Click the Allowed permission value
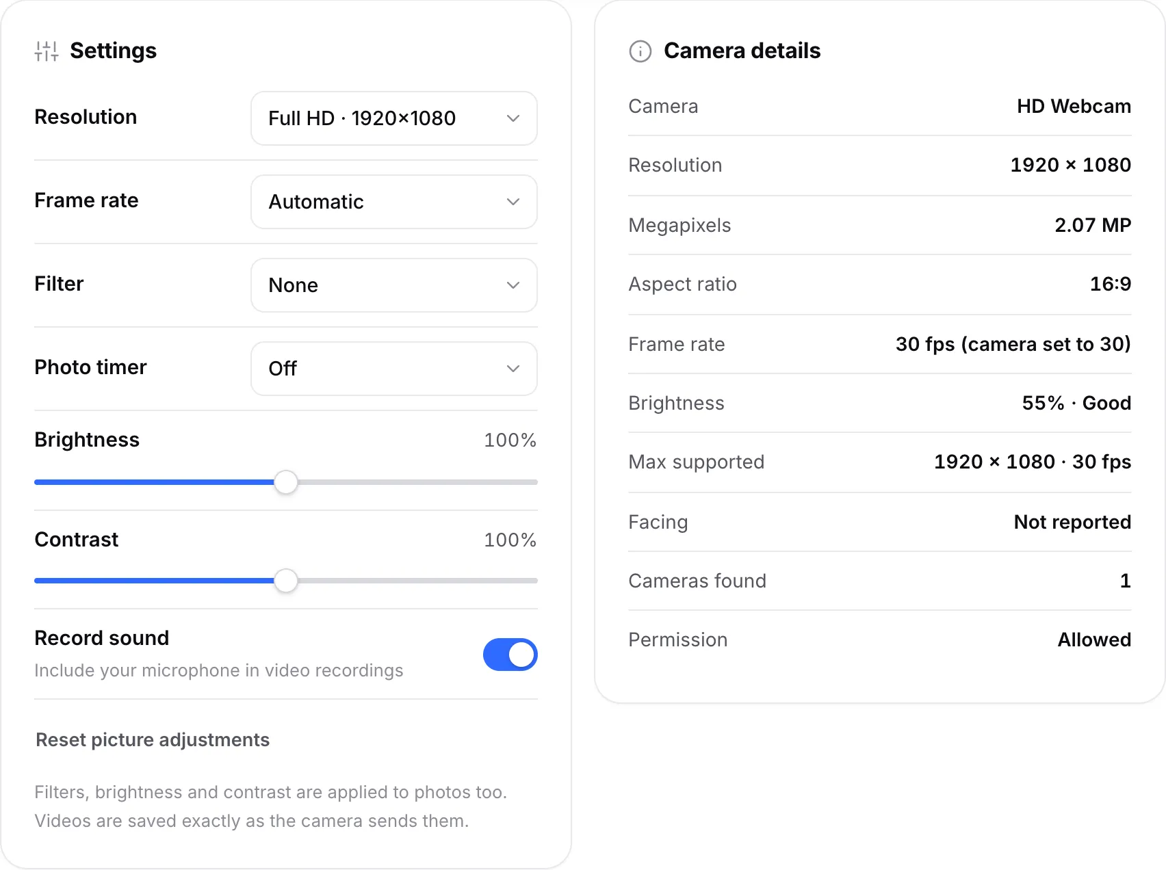 (1094, 640)
